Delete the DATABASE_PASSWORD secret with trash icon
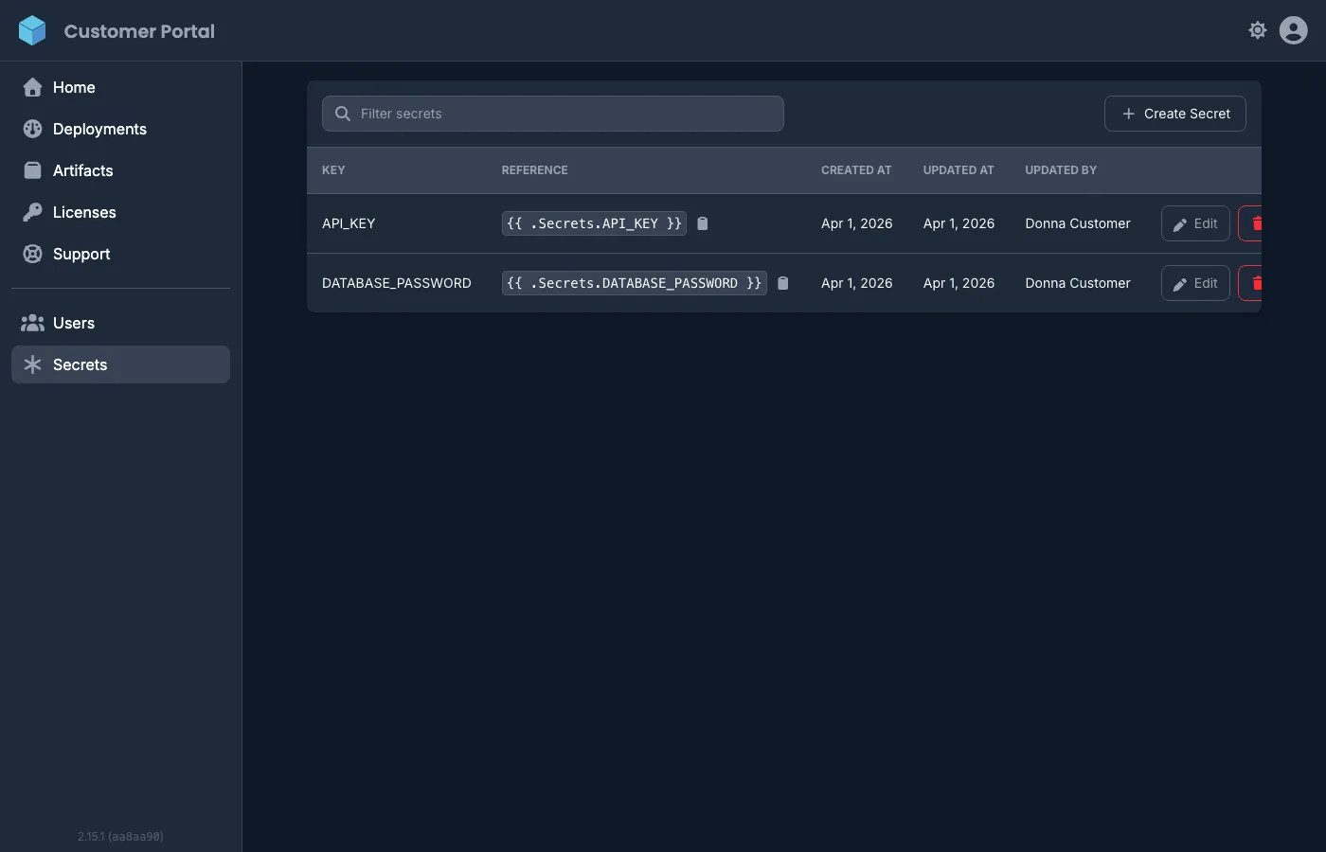This screenshot has height=852, width=1326. click(1258, 283)
